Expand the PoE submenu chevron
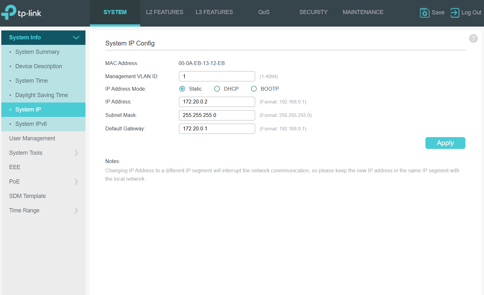 pyautogui.click(x=76, y=182)
